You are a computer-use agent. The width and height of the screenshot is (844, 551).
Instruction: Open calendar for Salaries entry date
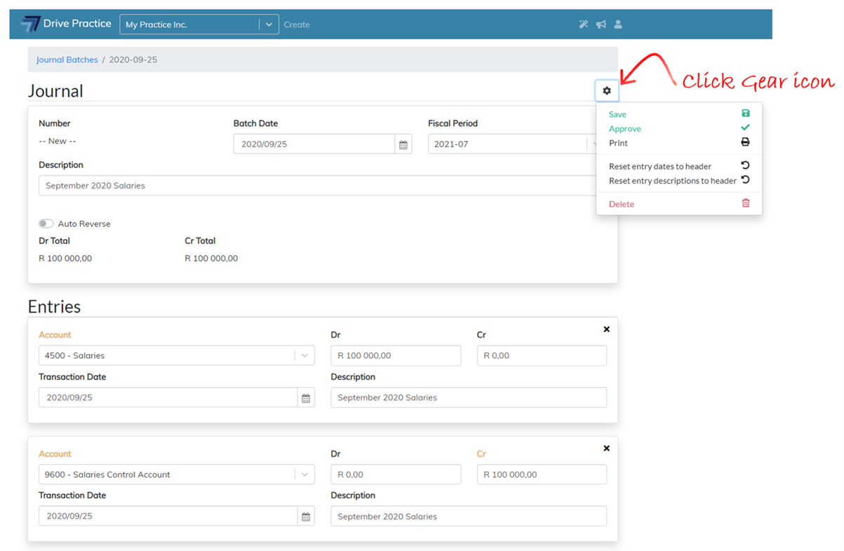tap(306, 397)
